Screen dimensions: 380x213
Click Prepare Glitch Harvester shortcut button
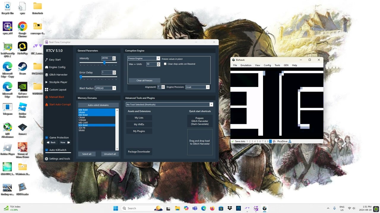pos(200,121)
